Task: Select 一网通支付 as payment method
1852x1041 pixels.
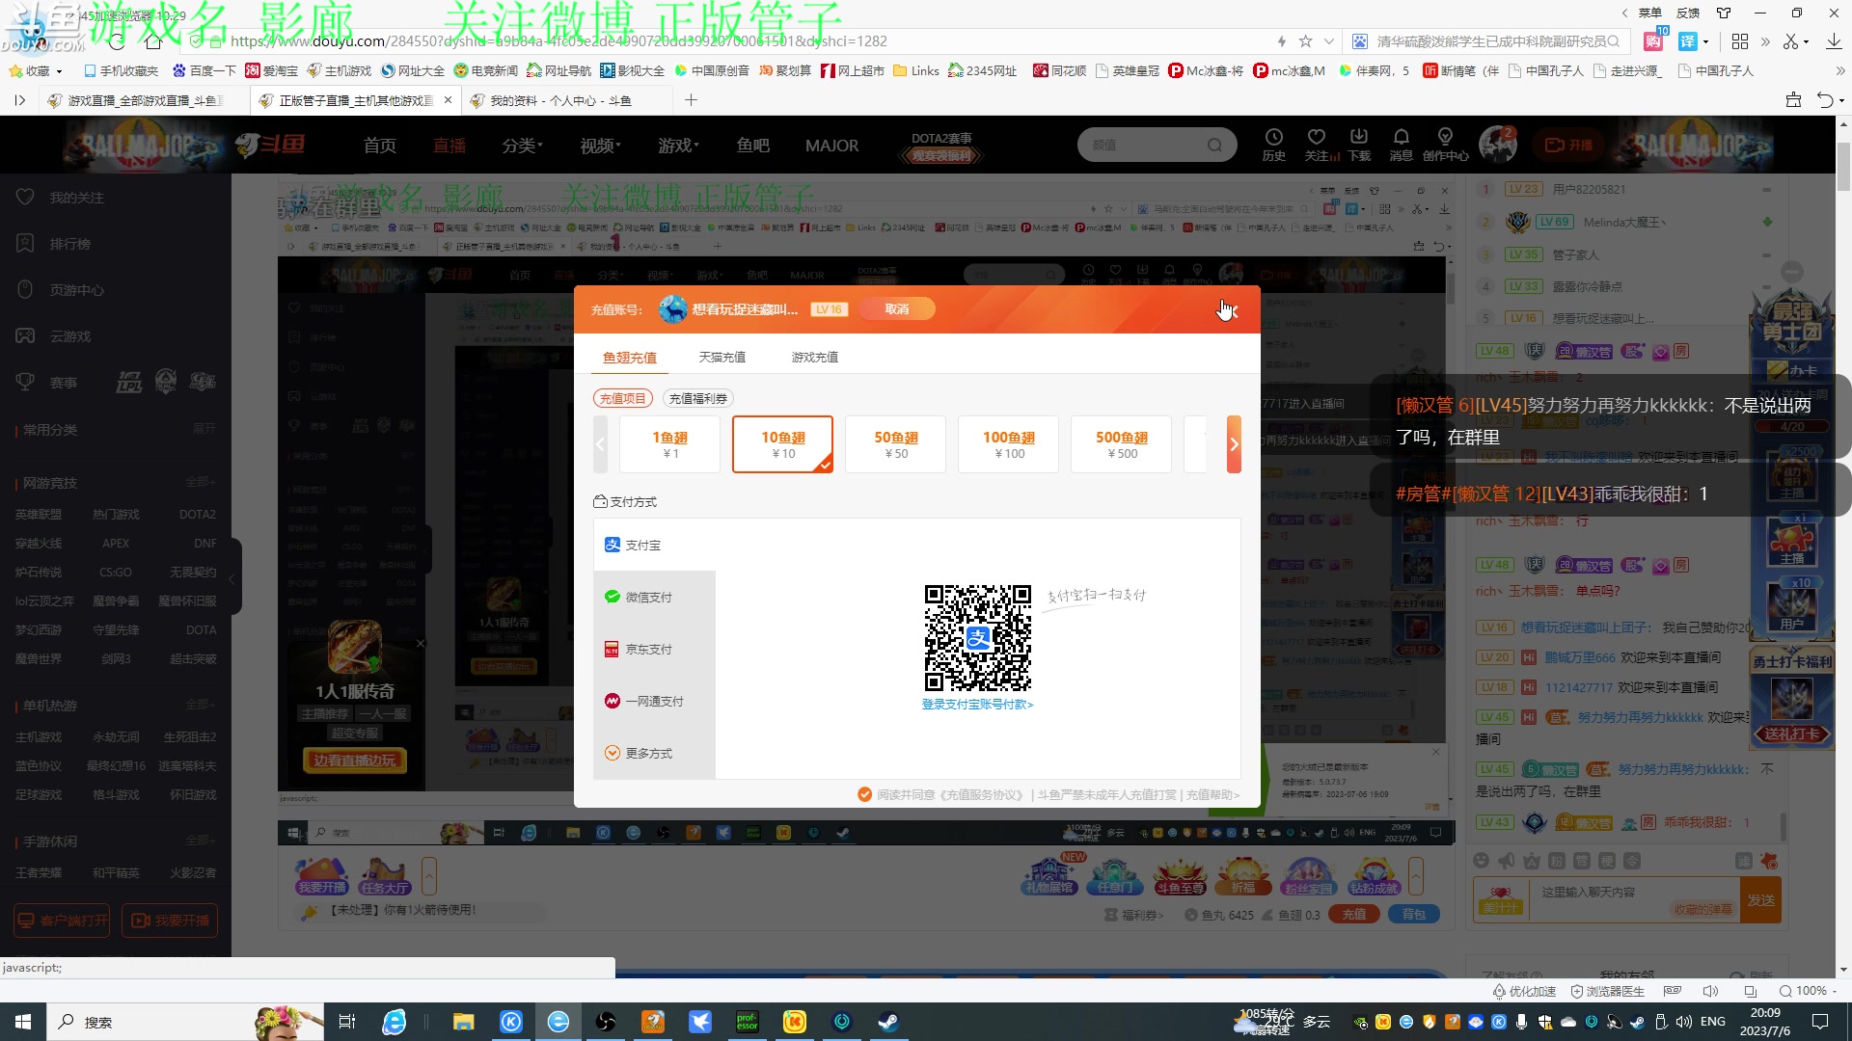Action: pos(654,701)
